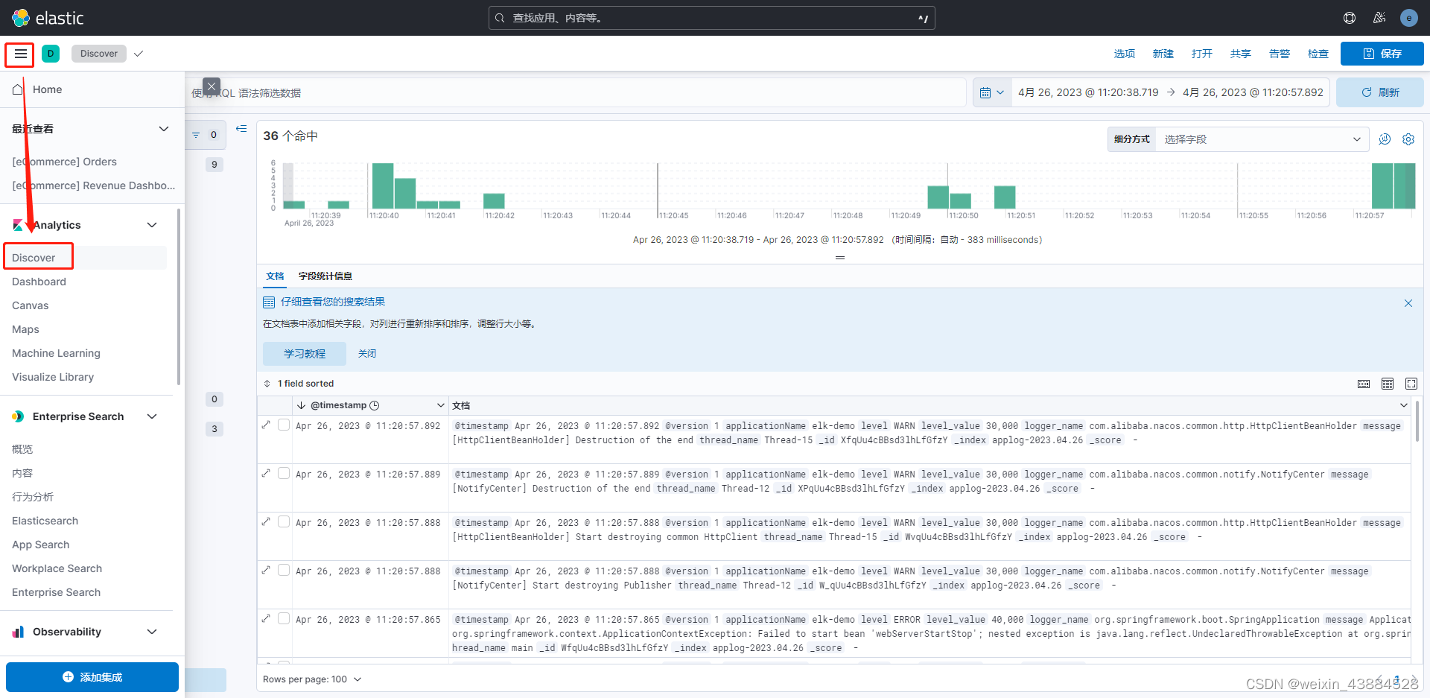
Task: Click the end date 11:20:57.892
Action: coord(1253,92)
